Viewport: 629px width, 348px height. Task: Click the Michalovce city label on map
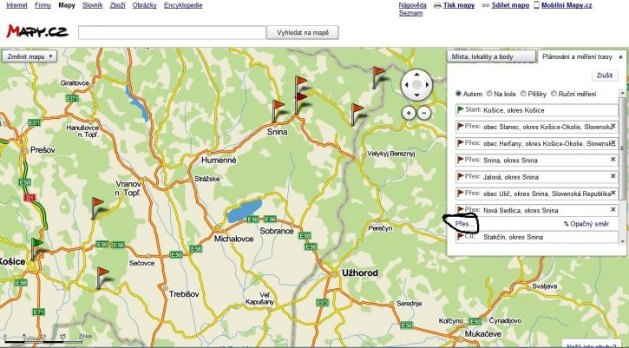pos(234,239)
